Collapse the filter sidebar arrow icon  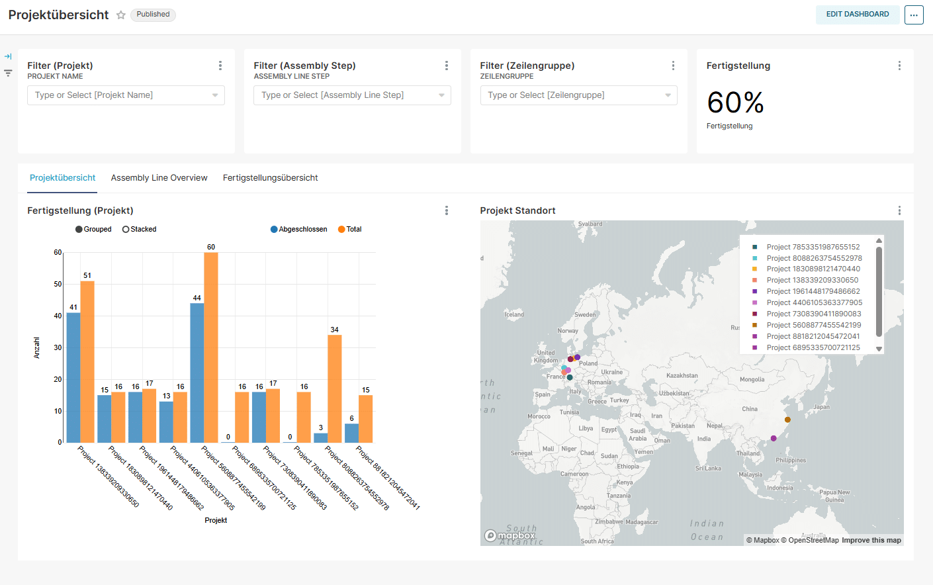[x=8, y=56]
